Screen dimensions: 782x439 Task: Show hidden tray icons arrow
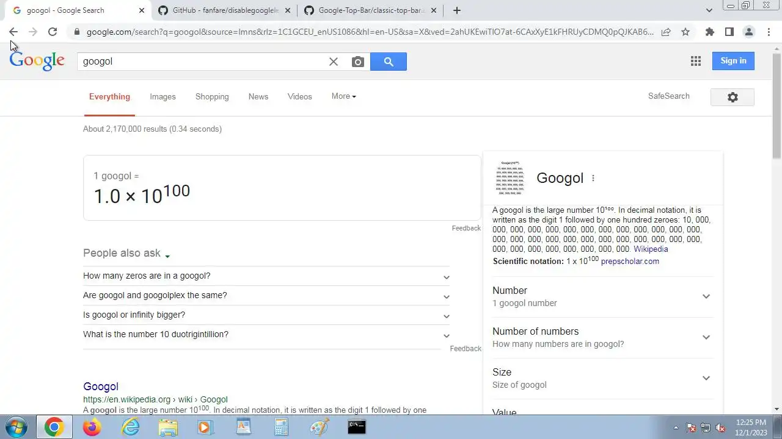click(676, 427)
